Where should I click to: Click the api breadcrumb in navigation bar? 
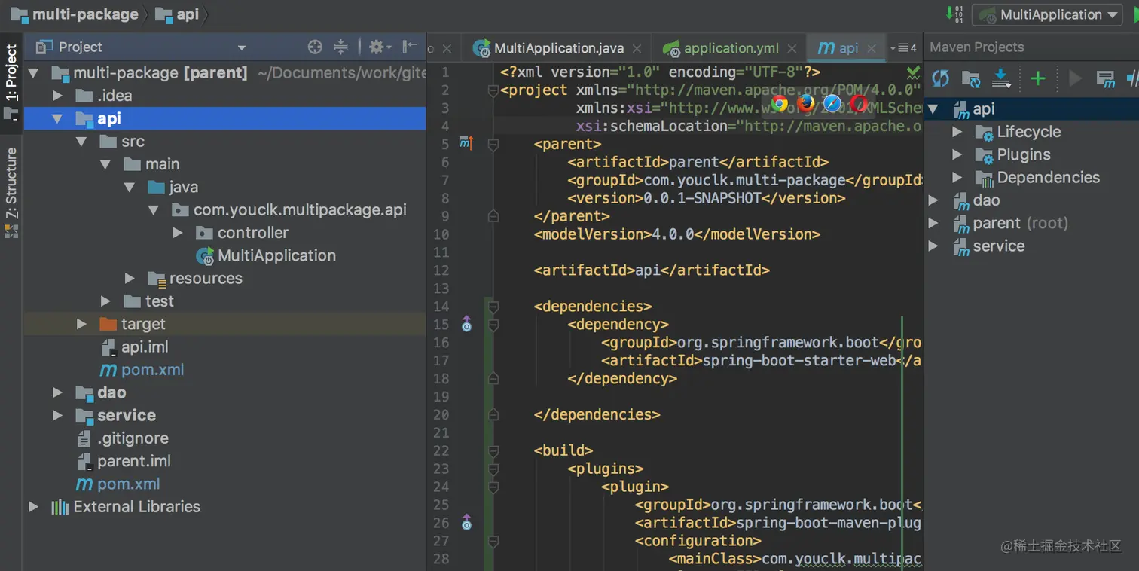(x=177, y=14)
